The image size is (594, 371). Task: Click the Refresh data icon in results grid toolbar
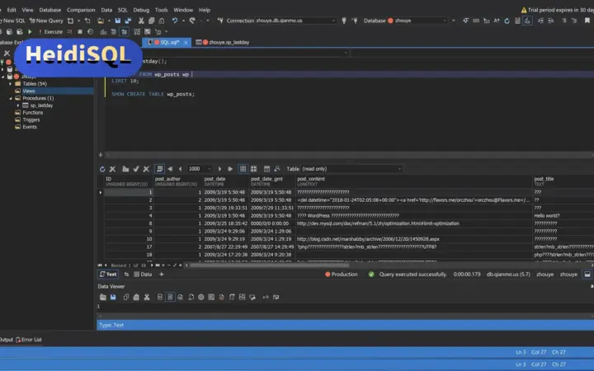[102, 169]
